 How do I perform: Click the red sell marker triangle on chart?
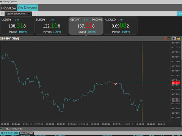116,84
